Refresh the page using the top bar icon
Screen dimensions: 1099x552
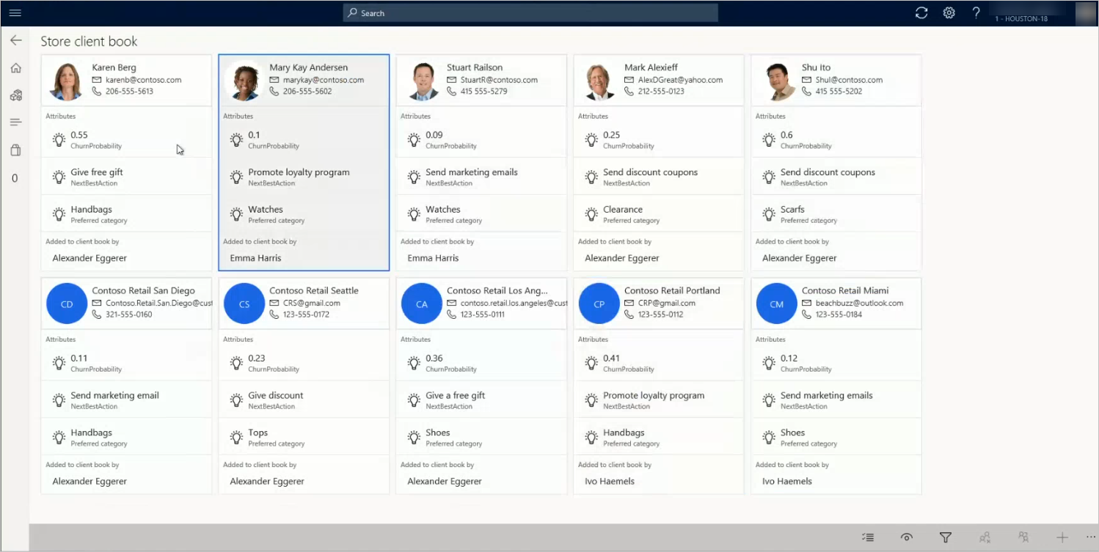921,12
